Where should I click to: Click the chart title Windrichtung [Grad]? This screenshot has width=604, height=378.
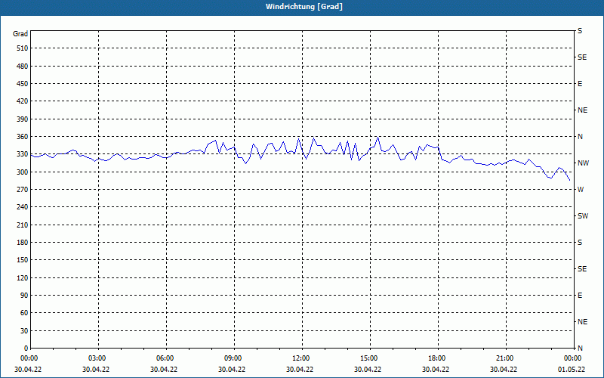coord(304,7)
